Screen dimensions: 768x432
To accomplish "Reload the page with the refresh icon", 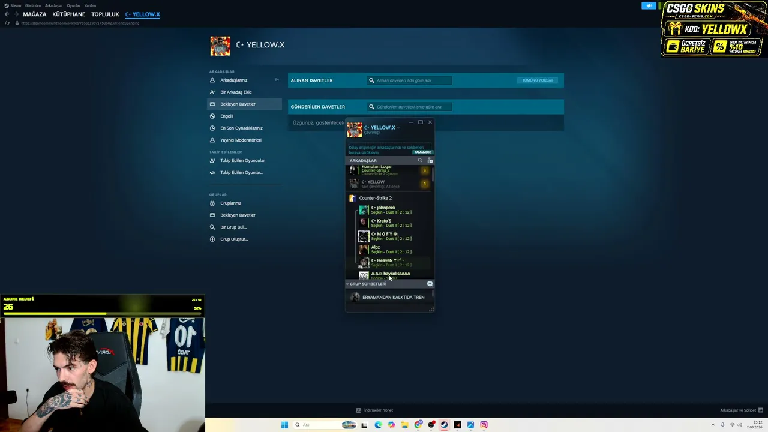I will [x=7, y=23].
